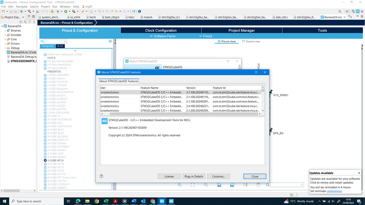
Task: Zoom out on the pinout view
Action: pyautogui.click(x=206, y=185)
